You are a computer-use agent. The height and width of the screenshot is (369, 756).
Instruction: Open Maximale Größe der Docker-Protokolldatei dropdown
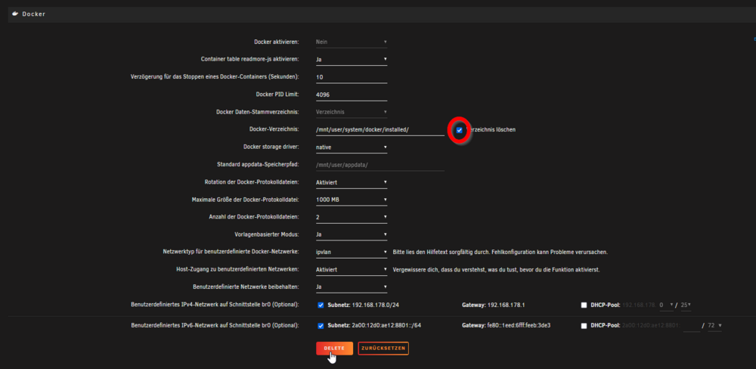pos(352,199)
